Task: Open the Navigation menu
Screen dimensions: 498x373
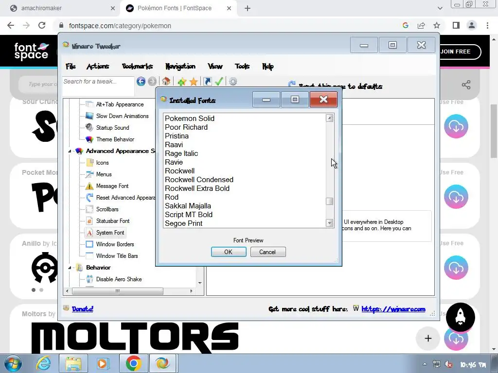Action: coord(180,66)
